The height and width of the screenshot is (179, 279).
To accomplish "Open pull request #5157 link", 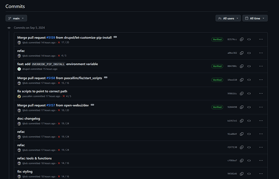I will pyautogui.click(x=51, y=105).
